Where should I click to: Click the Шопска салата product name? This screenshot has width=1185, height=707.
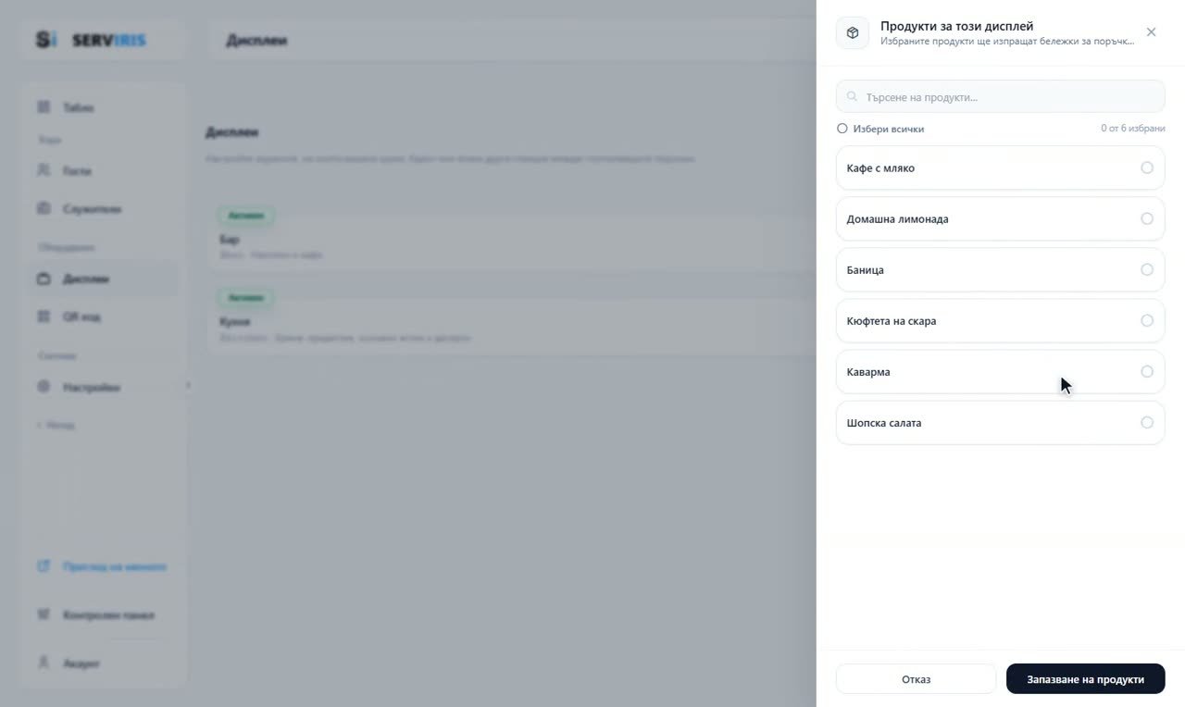(884, 423)
